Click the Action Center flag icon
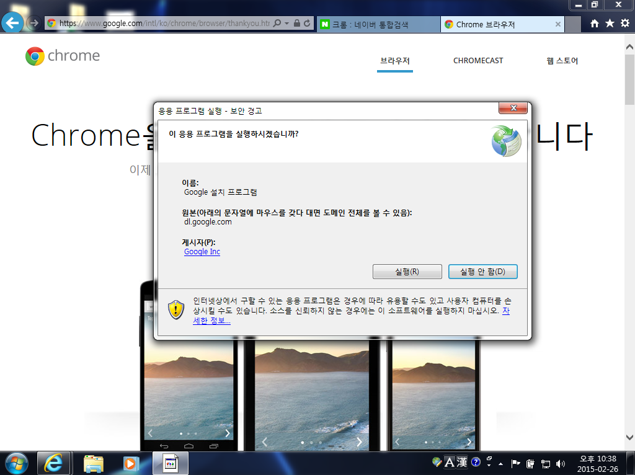The height and width of the screenshot is (475, 635). point(515,463)
